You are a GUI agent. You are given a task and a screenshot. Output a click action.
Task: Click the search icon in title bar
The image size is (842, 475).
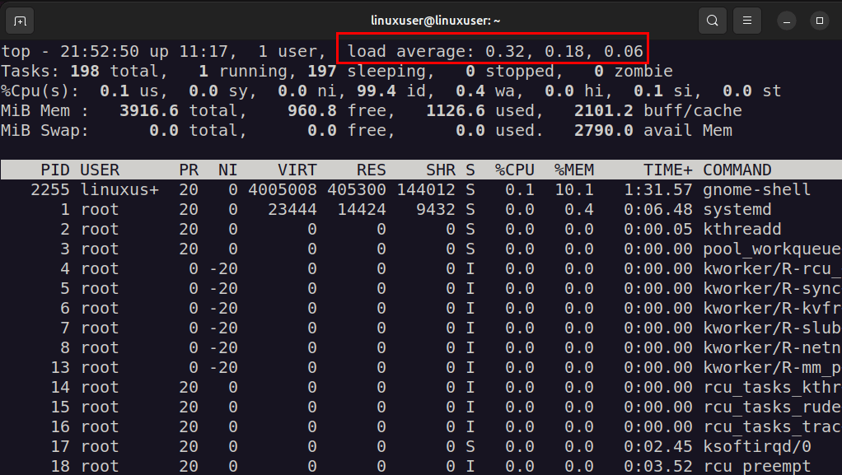pyautogui.click(x=713, y=20)
